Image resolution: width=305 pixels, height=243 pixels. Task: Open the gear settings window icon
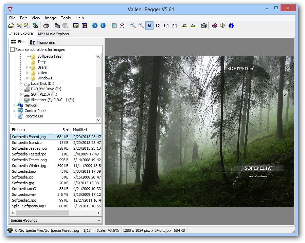[x=76, y=26]
